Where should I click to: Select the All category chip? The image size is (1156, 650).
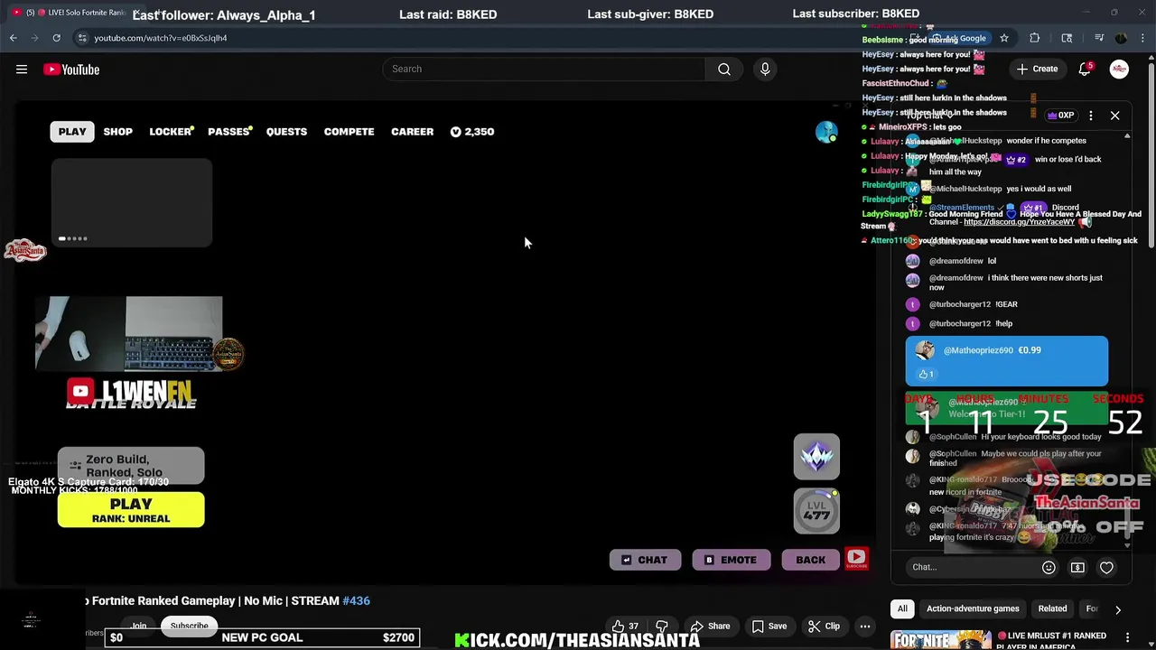[902, 608]
